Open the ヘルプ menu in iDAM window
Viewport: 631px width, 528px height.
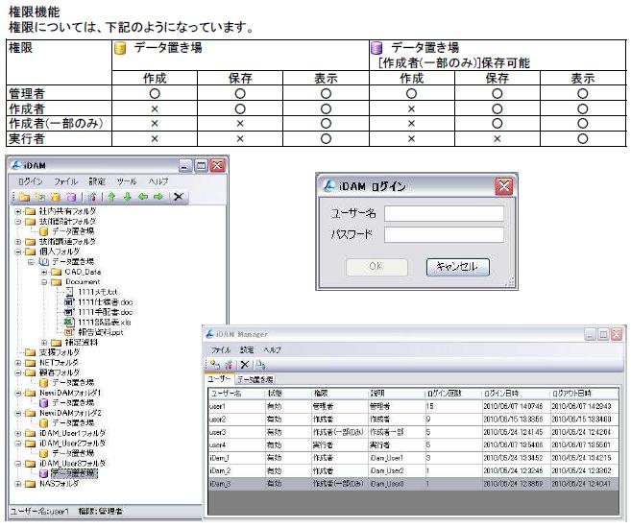coord(158,181)
